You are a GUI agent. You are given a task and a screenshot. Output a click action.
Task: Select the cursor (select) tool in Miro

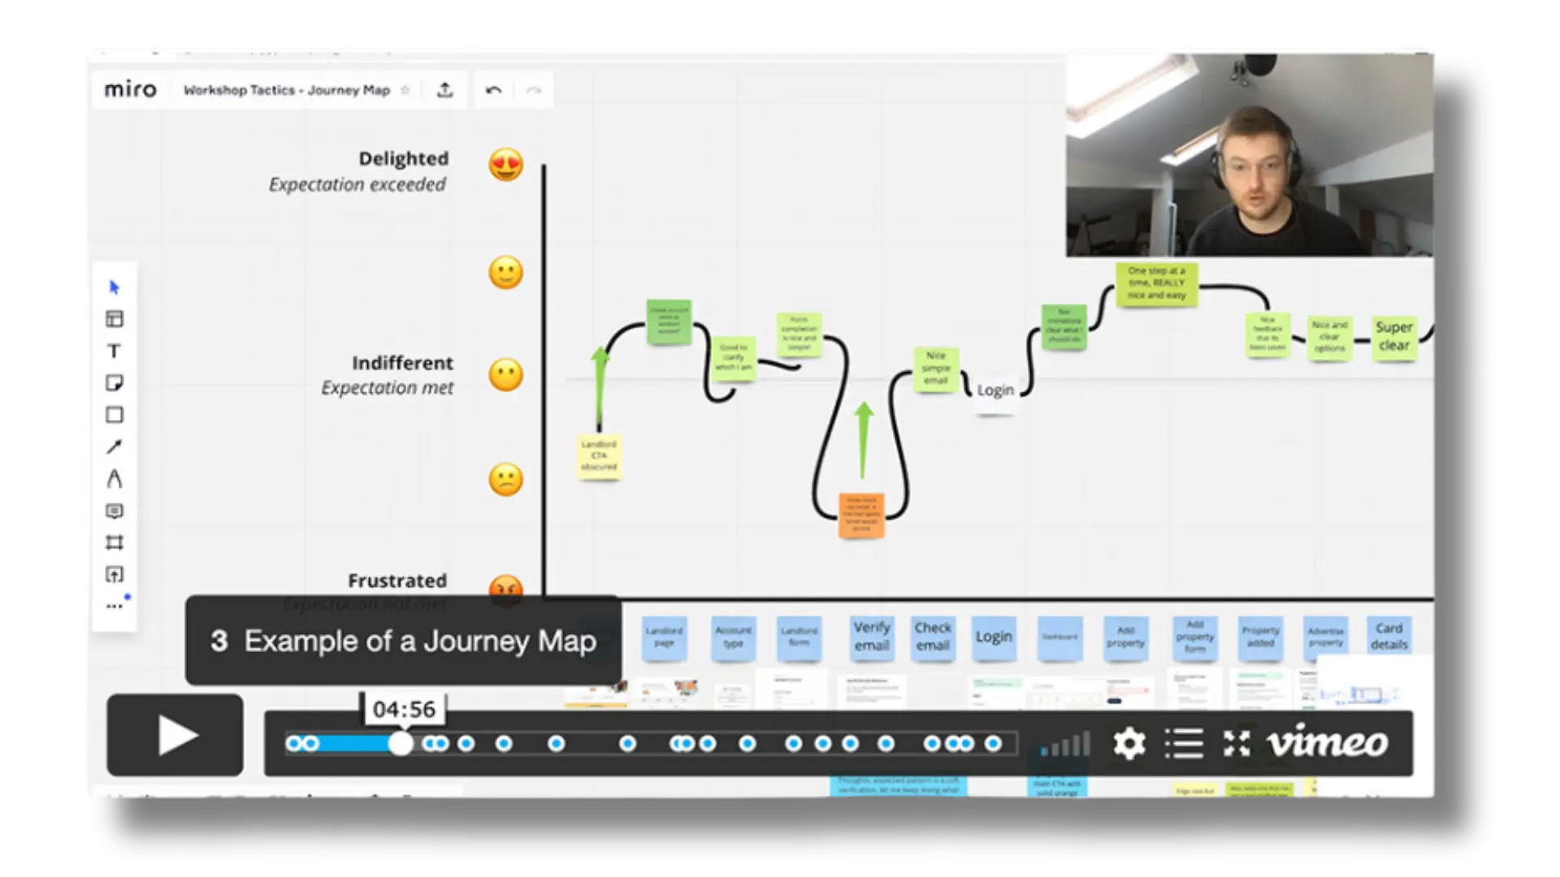[115, 287]
